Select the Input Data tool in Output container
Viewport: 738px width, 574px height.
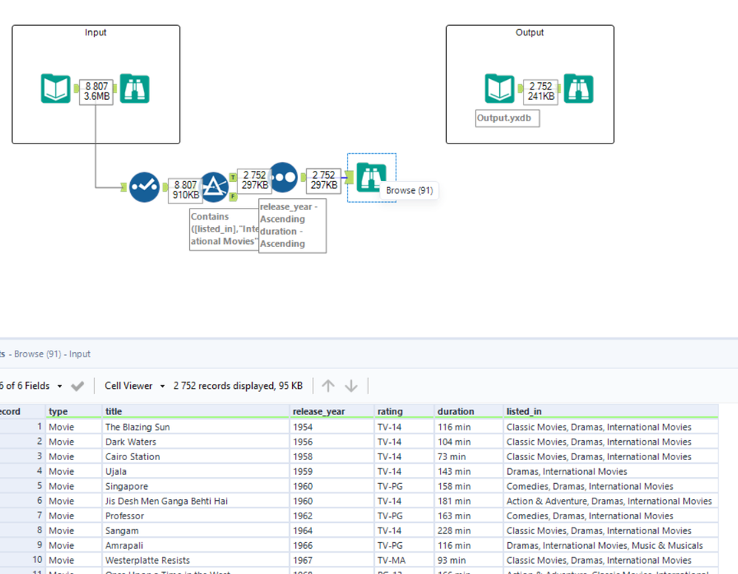499,89
